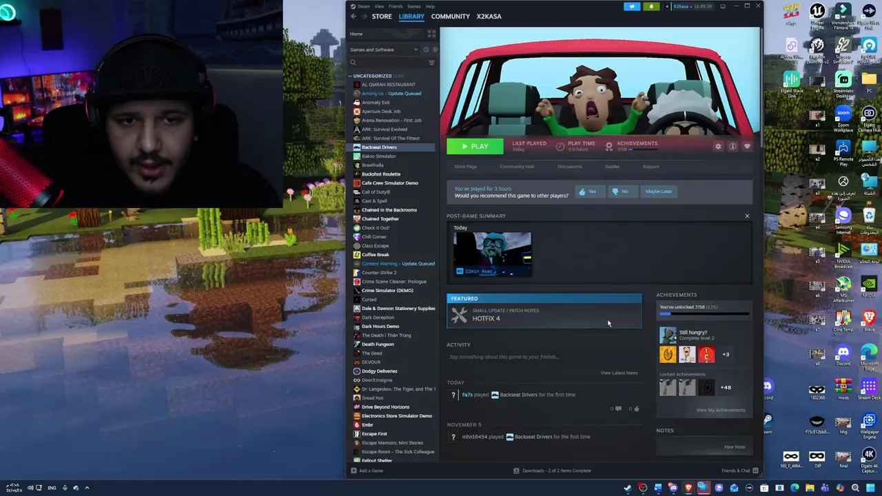882x496 pixels.
Task: Open Downloads status at the bottom
Action: (552, 471)
